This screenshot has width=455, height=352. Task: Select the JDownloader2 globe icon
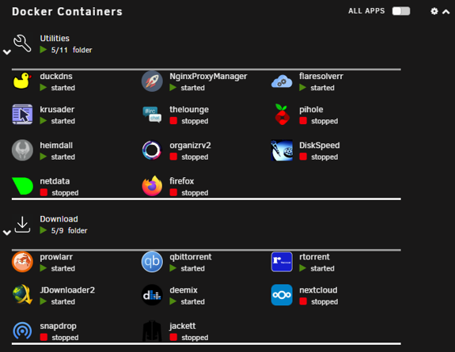[x=22, y=294]
